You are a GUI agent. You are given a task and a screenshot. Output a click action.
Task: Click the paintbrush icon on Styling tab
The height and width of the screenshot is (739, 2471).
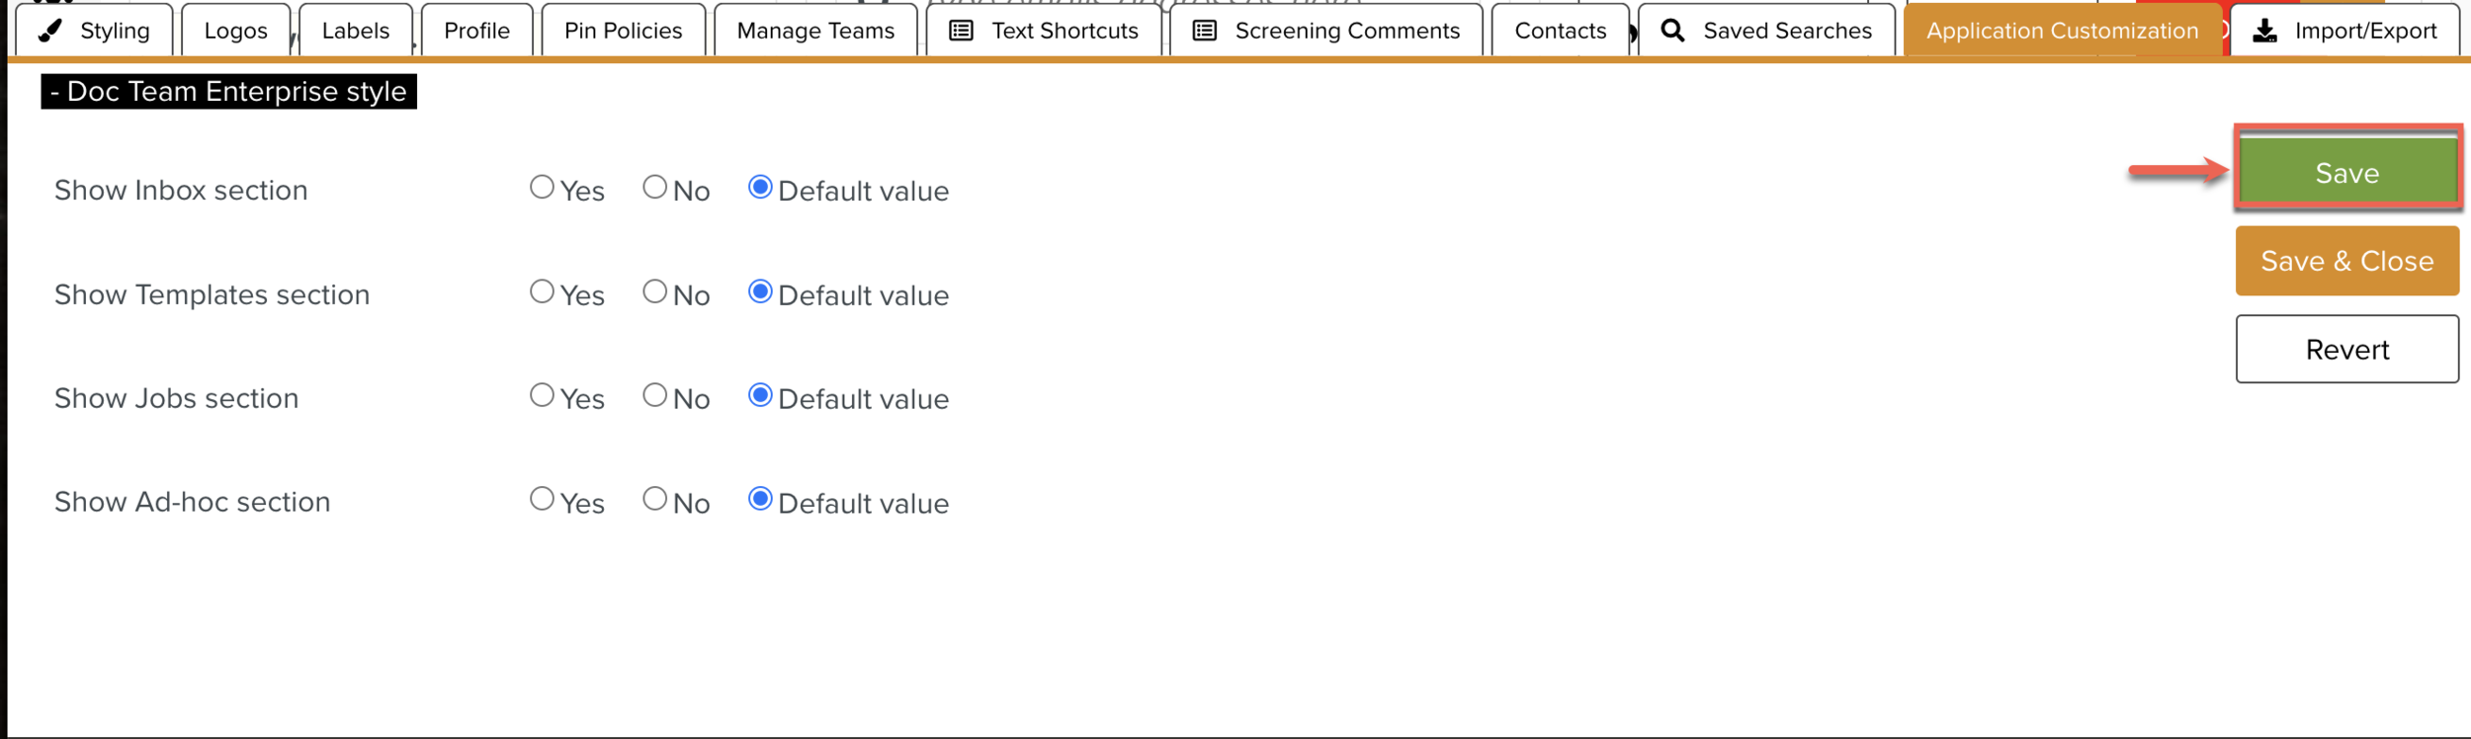click(x=50, y=31)
